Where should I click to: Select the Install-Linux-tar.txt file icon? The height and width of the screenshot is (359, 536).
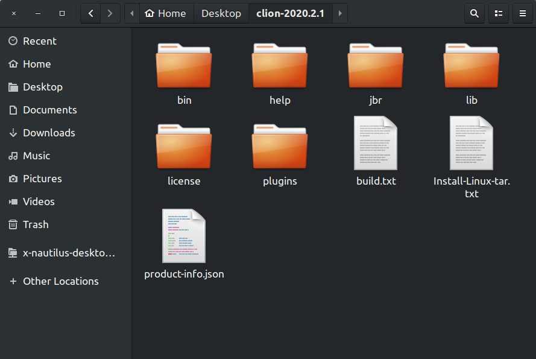point(471,143)
